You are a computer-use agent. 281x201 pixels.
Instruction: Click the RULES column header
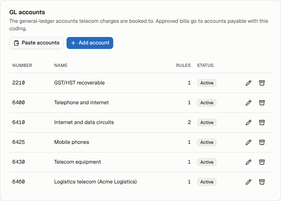(x=183, y=65)
